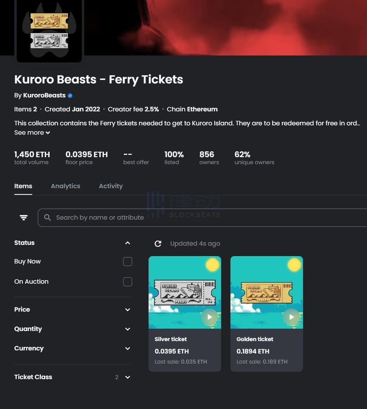Screen dimensions: 367x409
Task: Open the KuroroBeasts creator link
Action: tap(44, 95)
